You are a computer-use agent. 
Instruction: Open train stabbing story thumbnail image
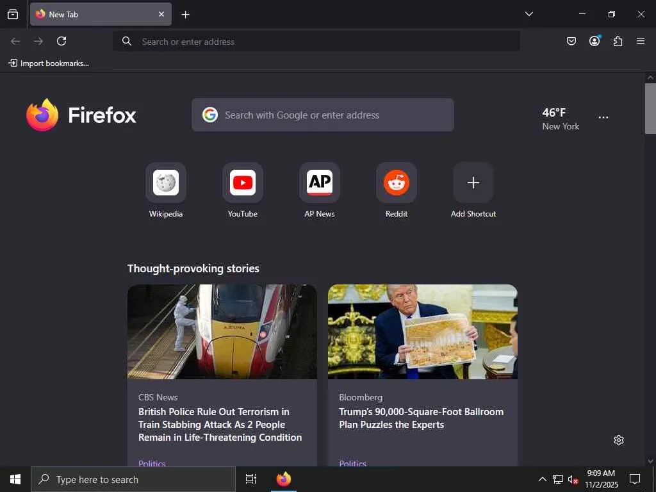222,332
